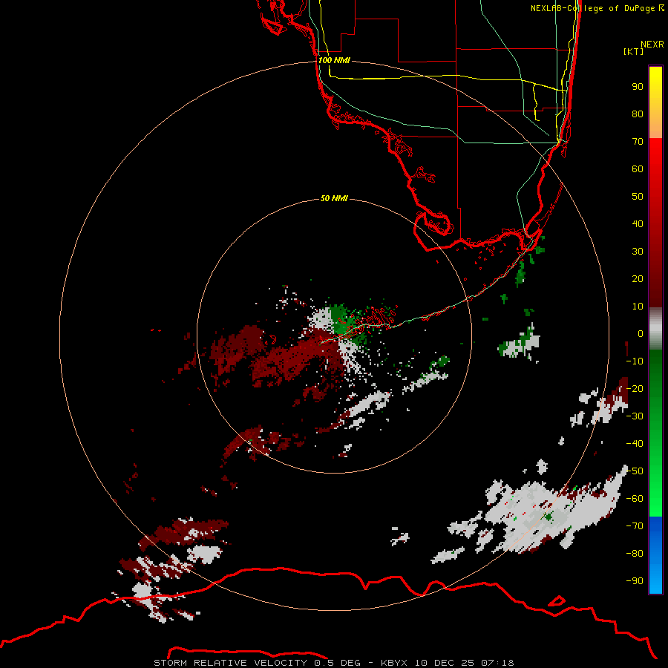Click the -60 scale value
Screen dimensions: 668x668
pyautogui.click(x=635, y=499)
